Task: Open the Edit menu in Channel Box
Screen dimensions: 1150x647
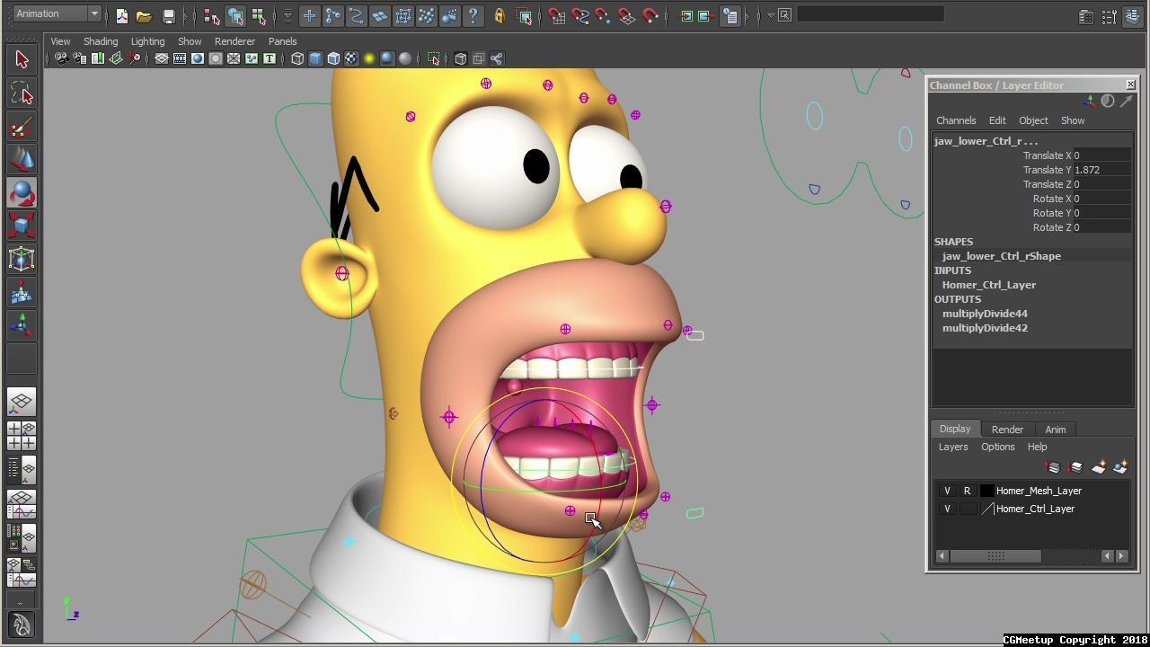Action: click(997, 120)
